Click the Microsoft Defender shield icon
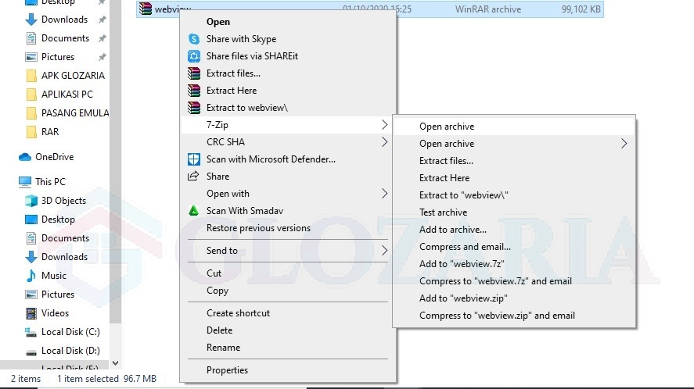This screenshot has height=389, width=694. click(194, 159)
